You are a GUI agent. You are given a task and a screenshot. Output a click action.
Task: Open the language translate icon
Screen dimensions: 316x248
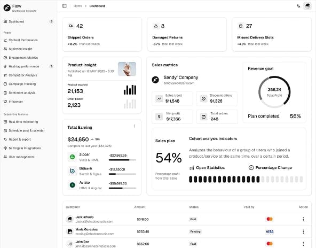[298, 6]
